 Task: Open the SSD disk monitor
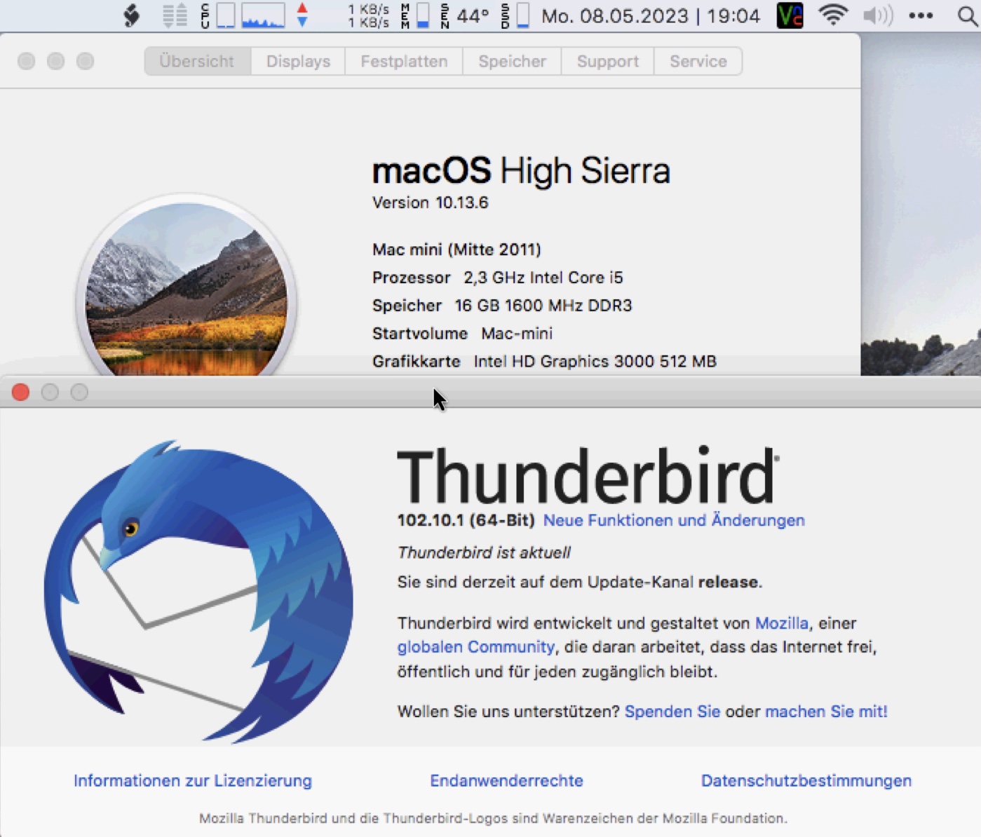515,15
